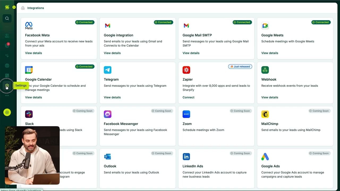The image size is (340, 191).
Task: Click the Zoom logo icon
Action: [186, 114]
